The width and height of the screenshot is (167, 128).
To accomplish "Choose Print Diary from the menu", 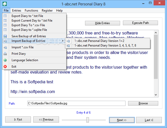I will click(x=34, y=54).
